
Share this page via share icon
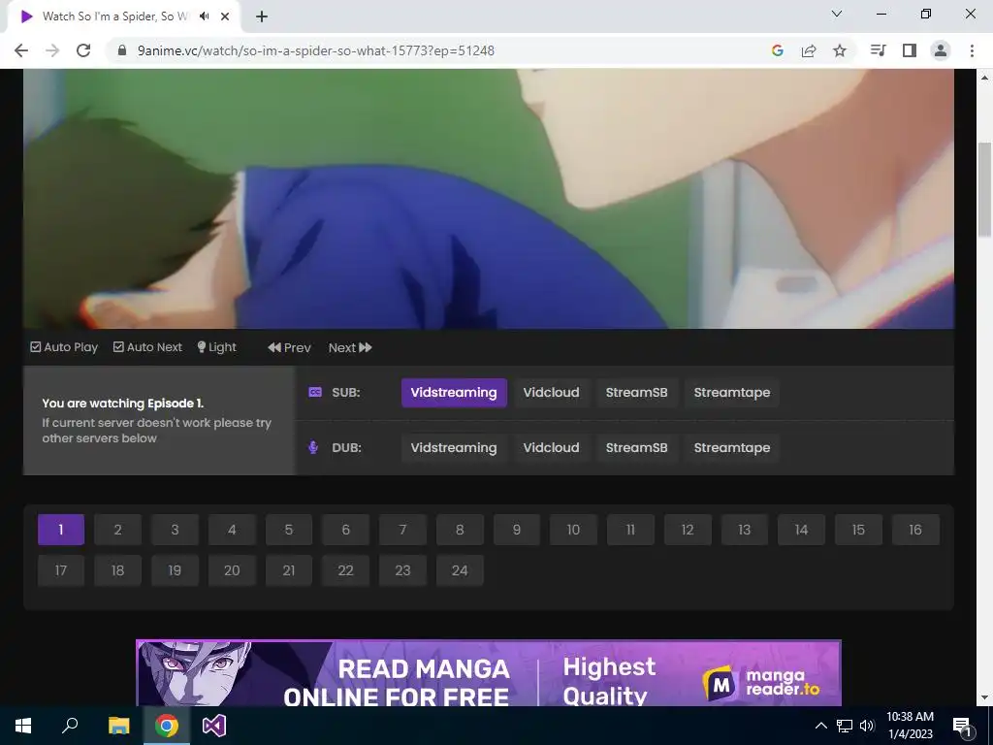pyautogui.click(x=809, y=50)
